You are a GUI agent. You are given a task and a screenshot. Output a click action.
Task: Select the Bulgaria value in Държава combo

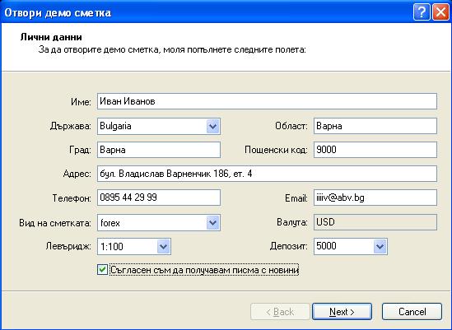click(x=115, y=126)
